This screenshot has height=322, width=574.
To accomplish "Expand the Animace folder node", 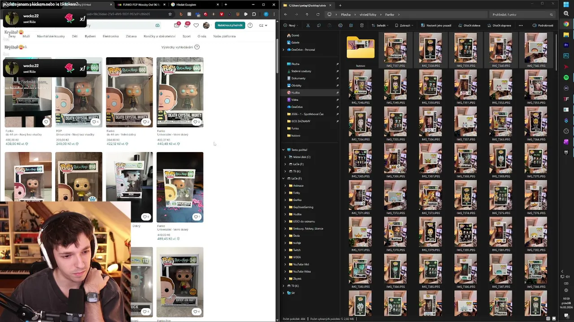I will (285, 186).
